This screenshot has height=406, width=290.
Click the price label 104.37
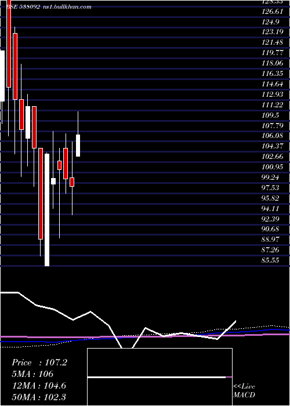(x=273, y=146)
